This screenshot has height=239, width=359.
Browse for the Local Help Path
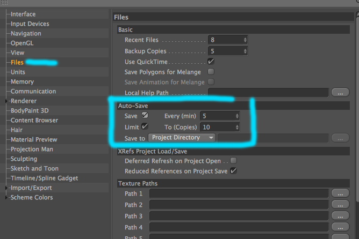[x=340, y=93]
